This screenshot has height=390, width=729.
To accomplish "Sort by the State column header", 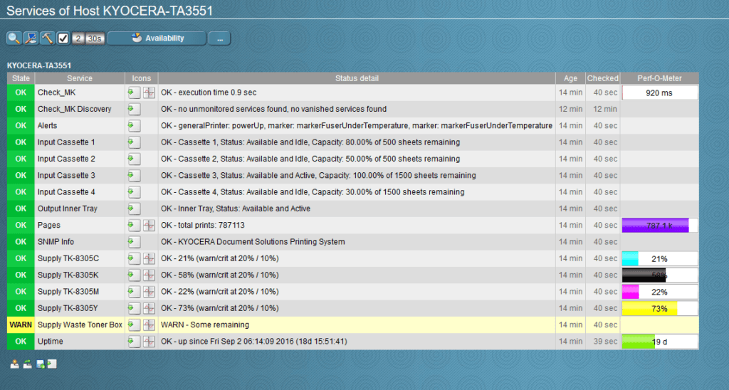I will (21, 78).
